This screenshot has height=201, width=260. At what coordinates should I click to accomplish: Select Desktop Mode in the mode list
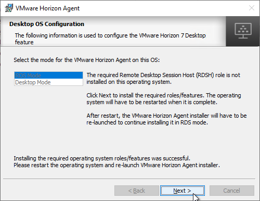pos(48,82)
